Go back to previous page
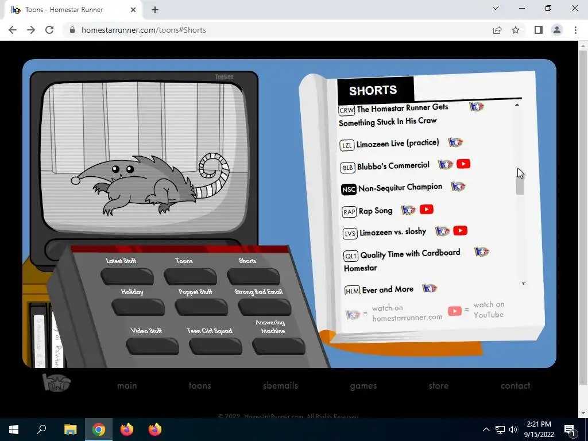The width and height of the screenshot is (588, 441). pyautogui.click(x=13, y=30)
